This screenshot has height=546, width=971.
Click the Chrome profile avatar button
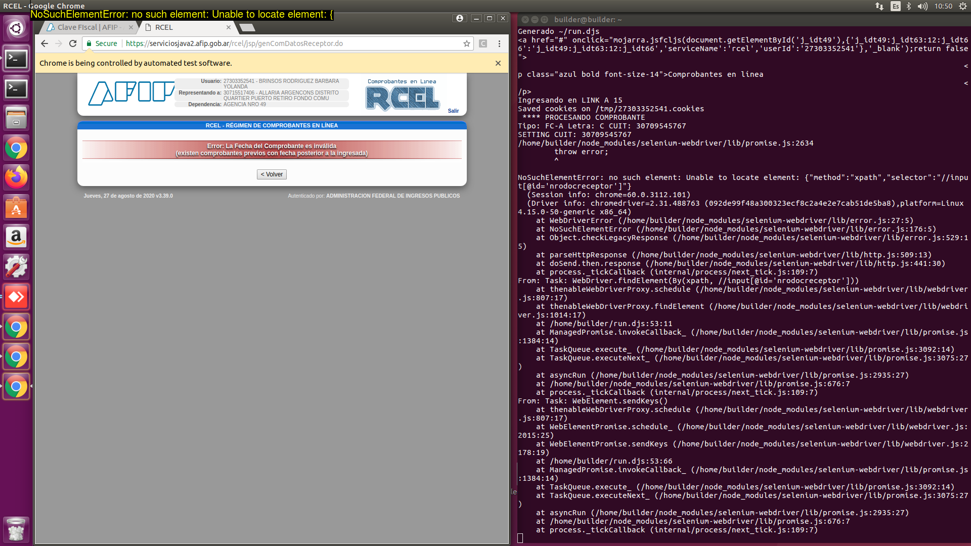tap(459, 18)
